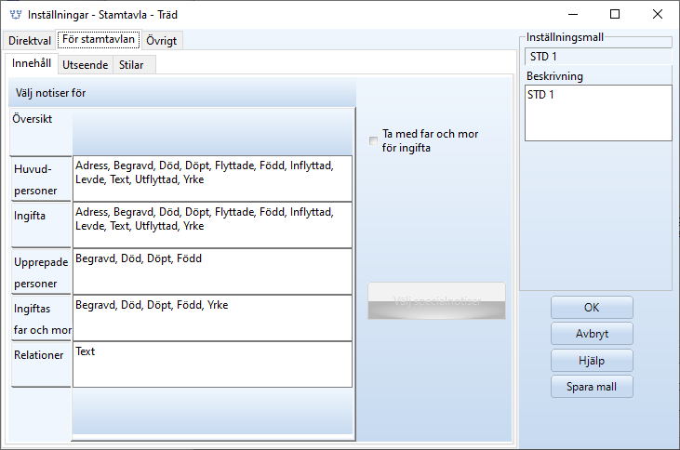Click the Avbryt button

coord(592,334)
